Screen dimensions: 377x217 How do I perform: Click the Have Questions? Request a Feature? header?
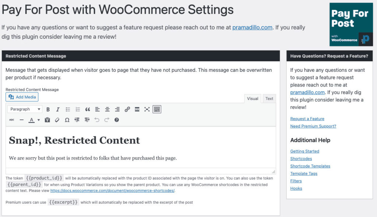point(330,56)
